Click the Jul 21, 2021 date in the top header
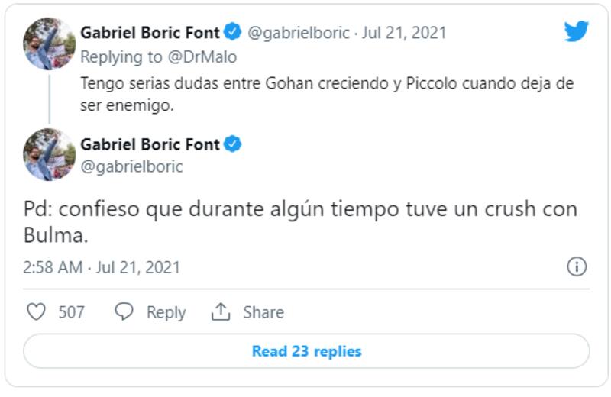611x397 pixels. (x=404, y=33)
